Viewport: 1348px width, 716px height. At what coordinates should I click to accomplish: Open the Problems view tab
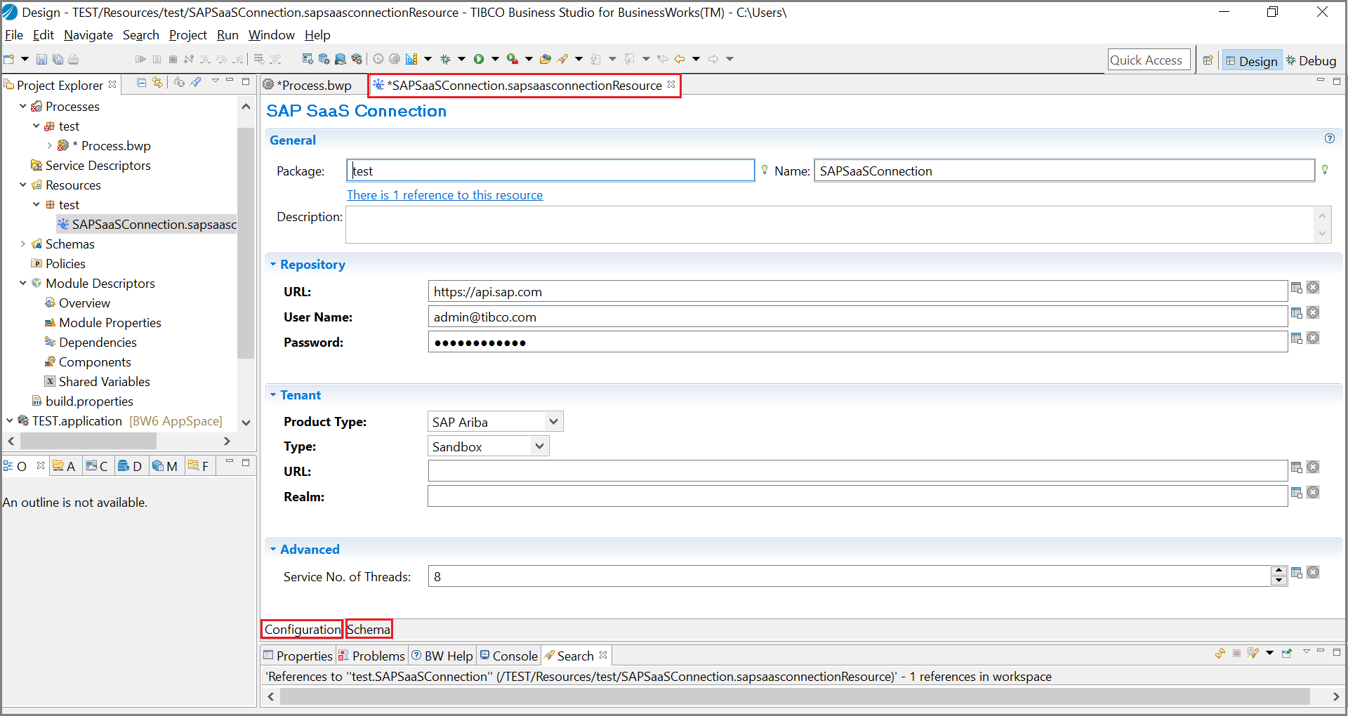pos(372,656)
